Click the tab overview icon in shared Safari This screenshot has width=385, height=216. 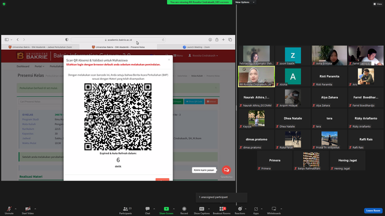click(x=230, y=40)
